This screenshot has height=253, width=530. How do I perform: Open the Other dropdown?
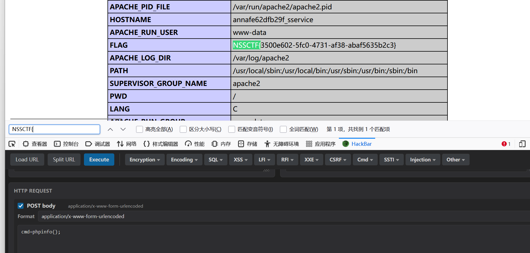point(456,160)
